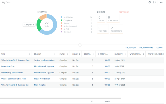Open % COMPLETE column options menu

(110, 54)
